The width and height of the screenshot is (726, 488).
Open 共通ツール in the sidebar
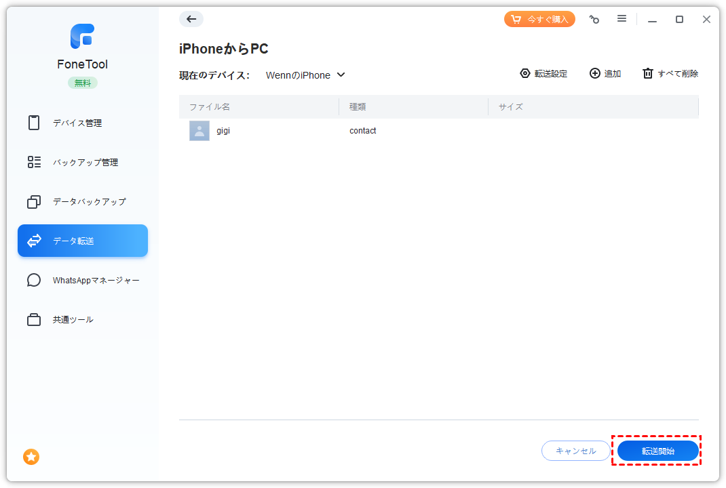[x=73, y=320]
